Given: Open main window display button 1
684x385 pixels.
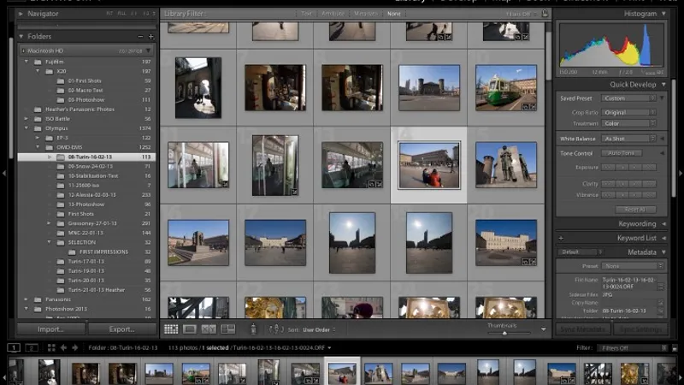Looking at the screenshot, I should click(14, 348).
